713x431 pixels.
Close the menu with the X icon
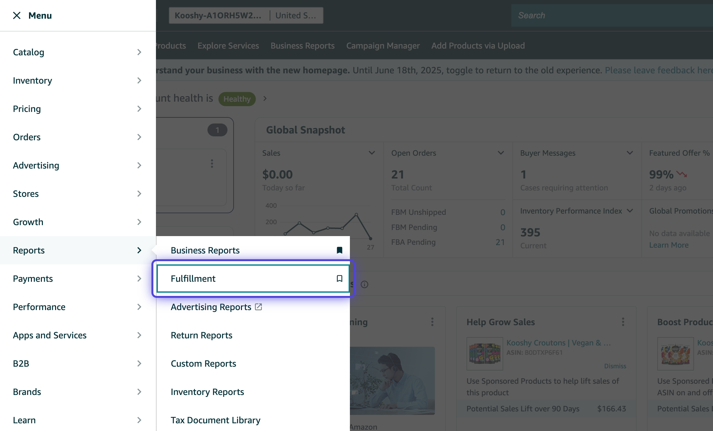pyautogui.click(x=17, y=15)
